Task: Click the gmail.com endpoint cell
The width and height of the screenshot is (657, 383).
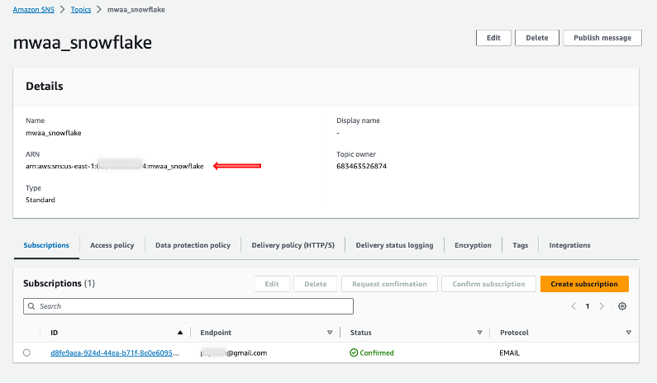Action: pyautogui.click(x=233, y=352)
